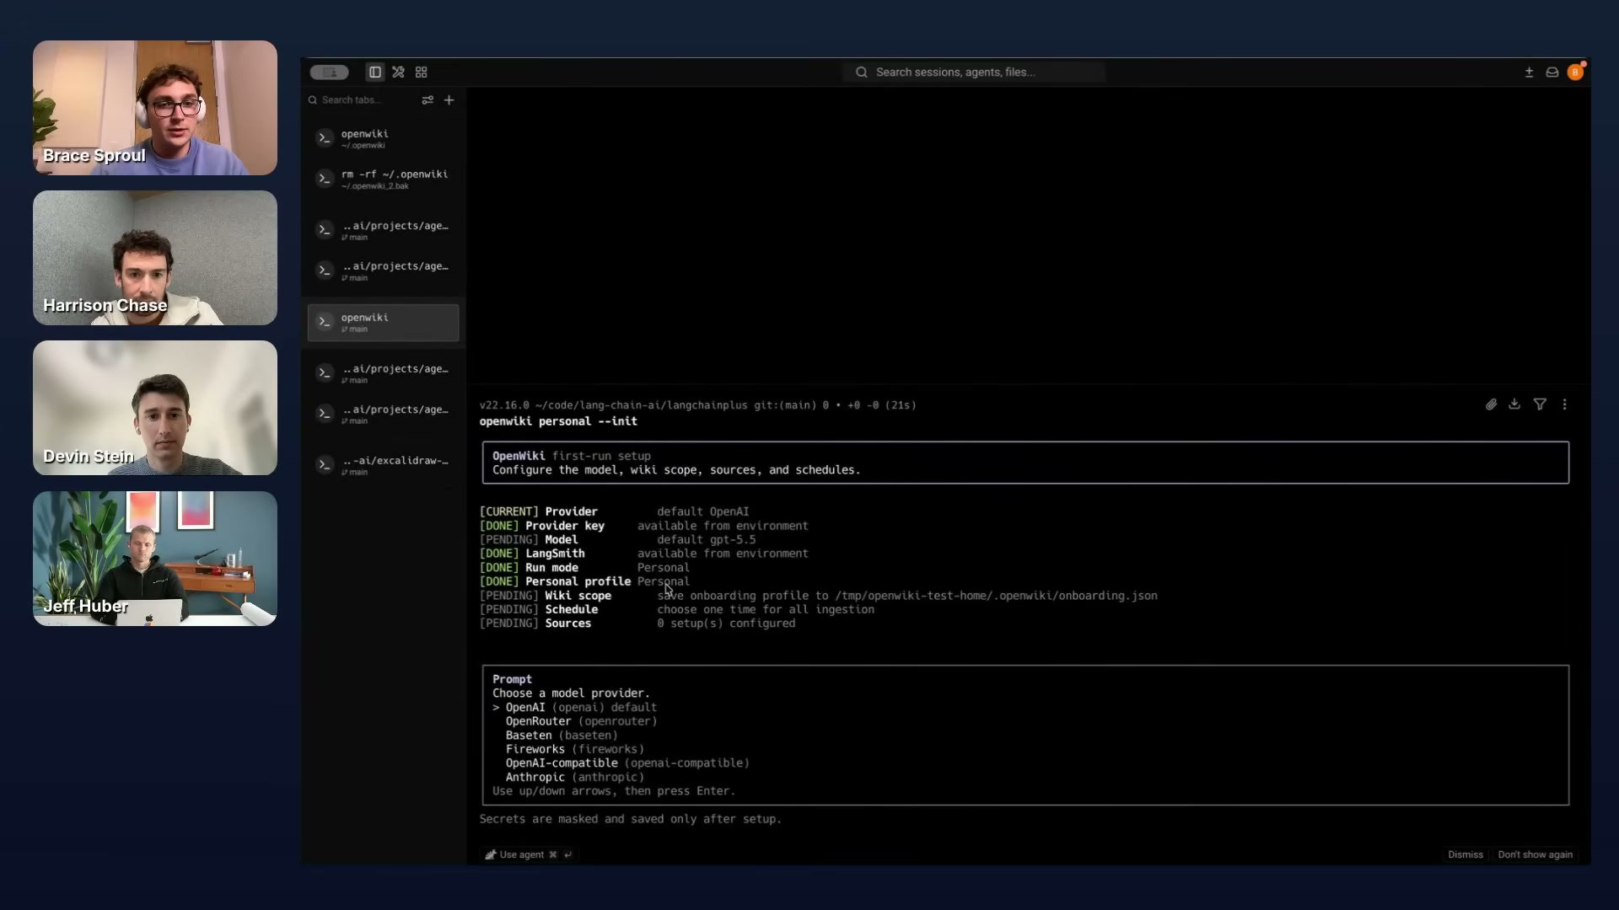Viewport: 1619px width, 910px height.
Task: Toggle the pill switch at top left
Action: 329,72
